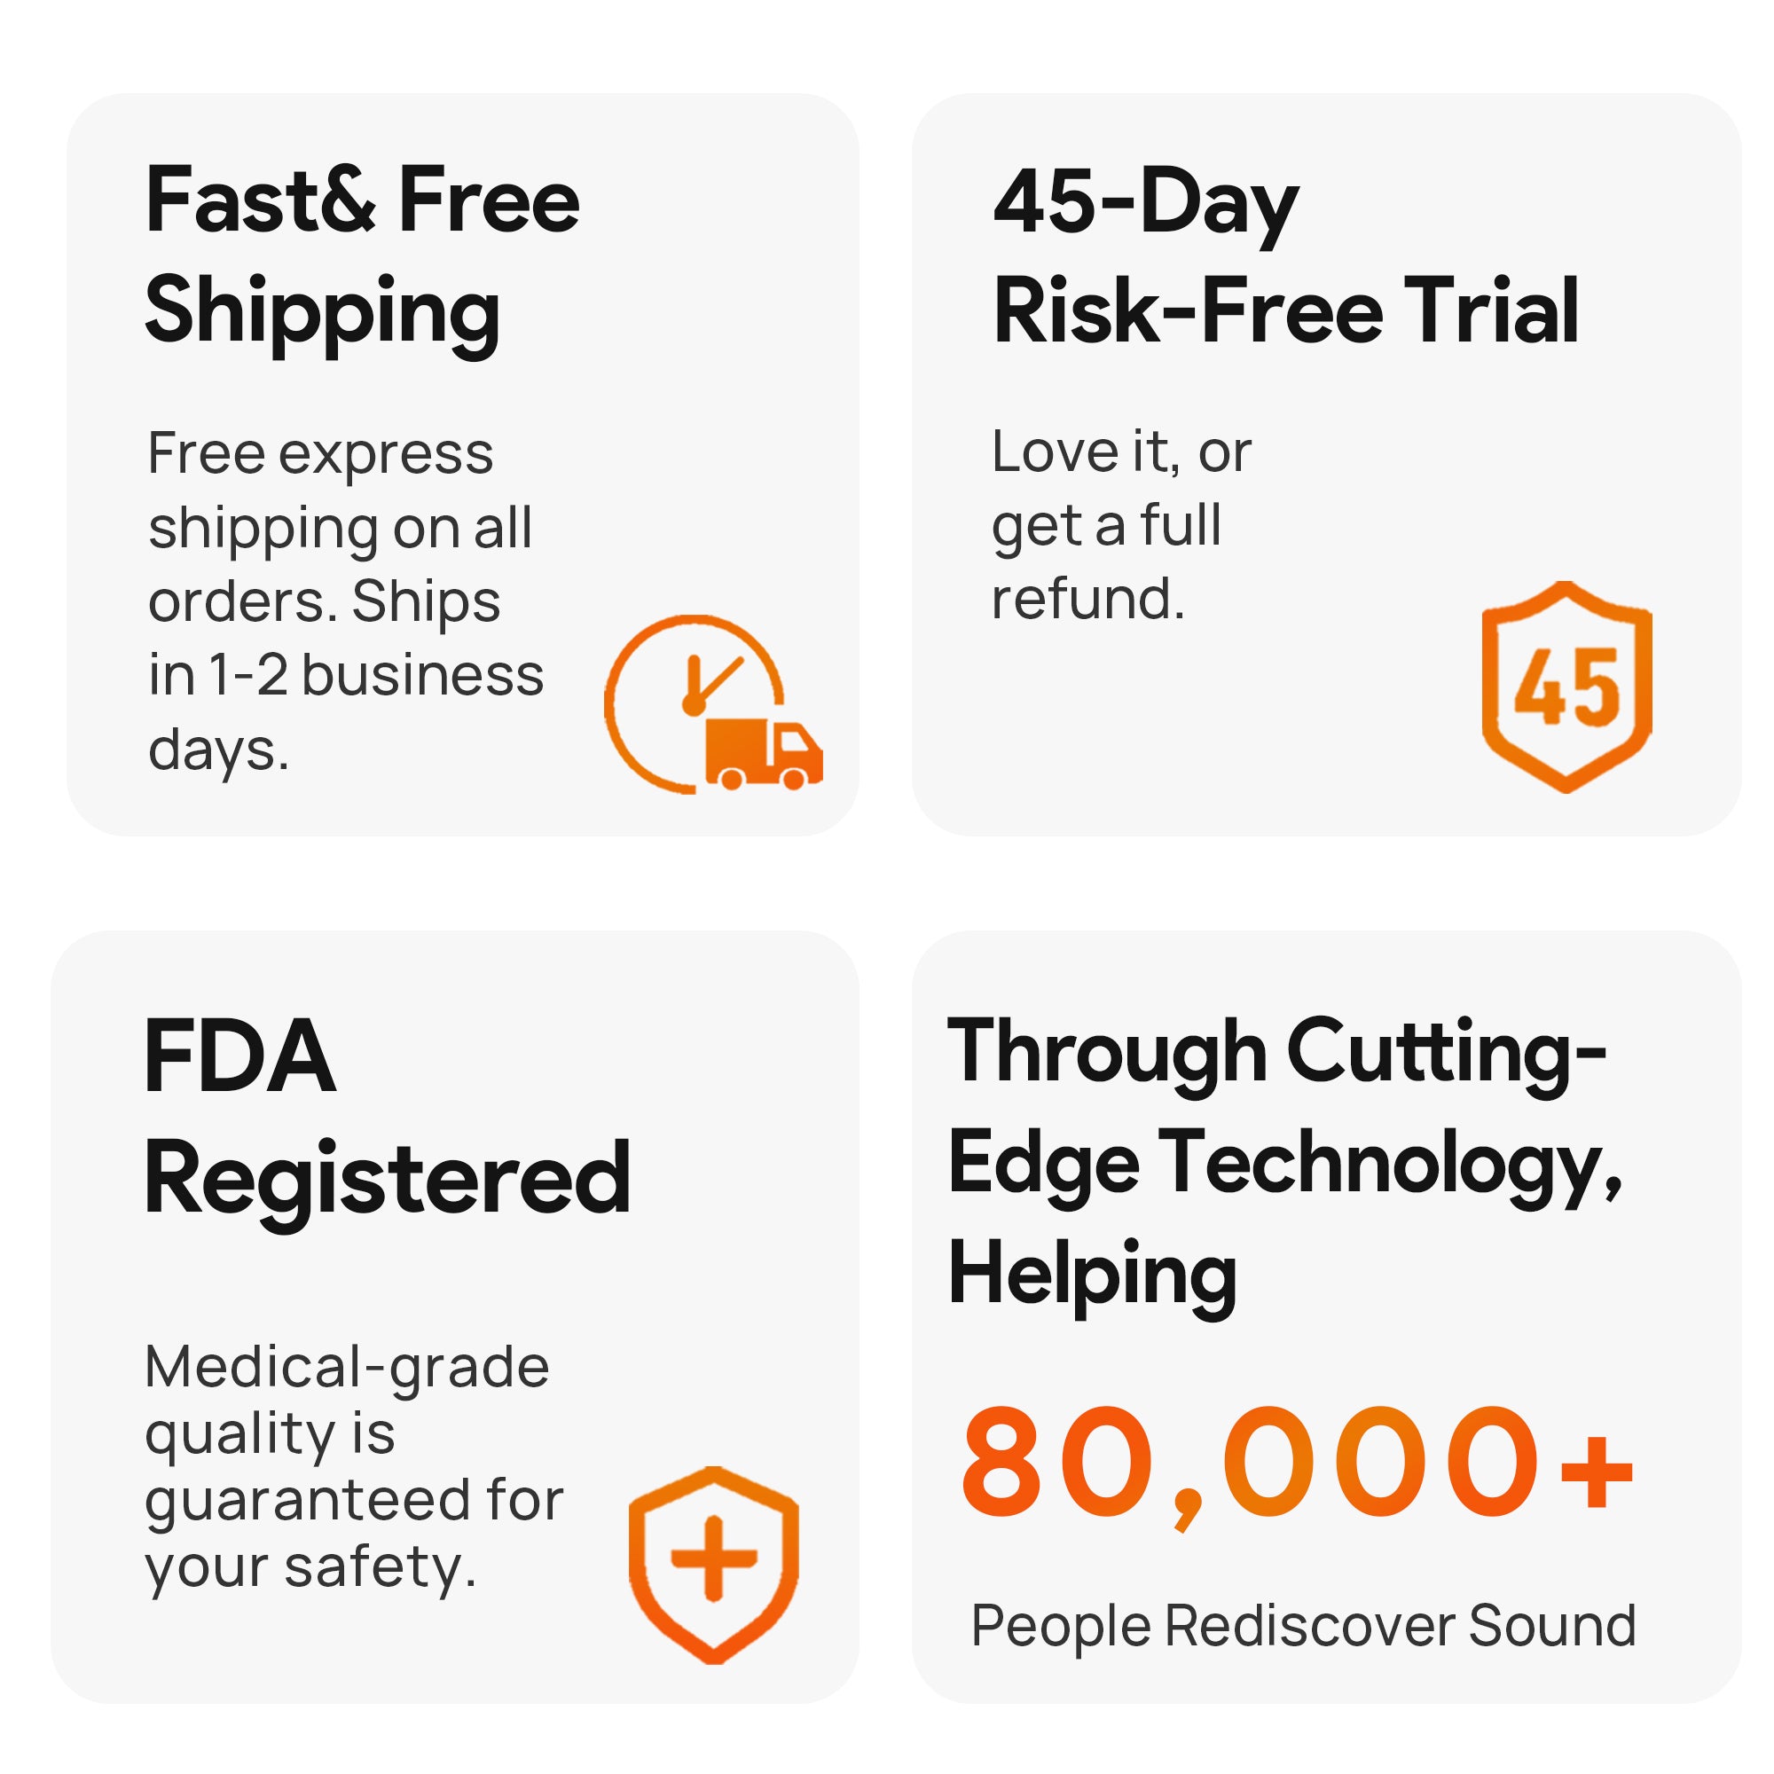Click the free express shipping description
This screenshot has width=1774, height=1774.
(x=345, y=601)
